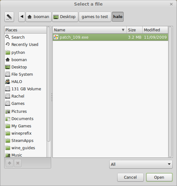Click the 3.2 MB size cell
Screen dimensions: 177x186
tap(135, 37)
